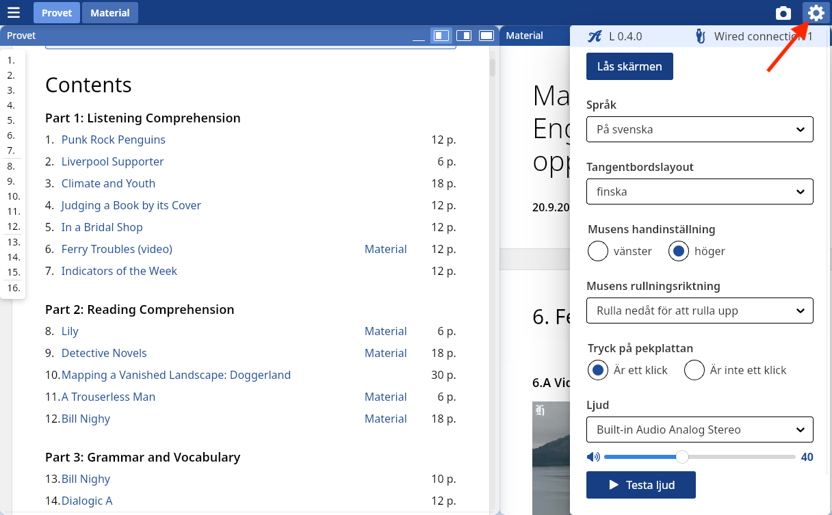The width and height of the screenshot is (832, 515).
Task: Expand the Tangentbordslayout dropdown
Action: click(x=699, y=192)
